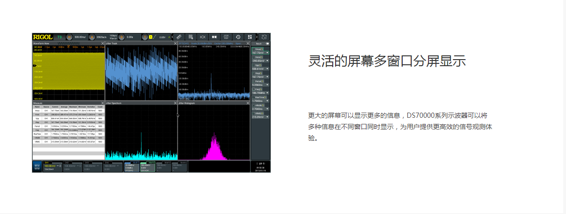Expand the Vpp(1) result dropdown arrow
Image resolution: width=566 pixels, height=214 pixels.
point(267,69)
